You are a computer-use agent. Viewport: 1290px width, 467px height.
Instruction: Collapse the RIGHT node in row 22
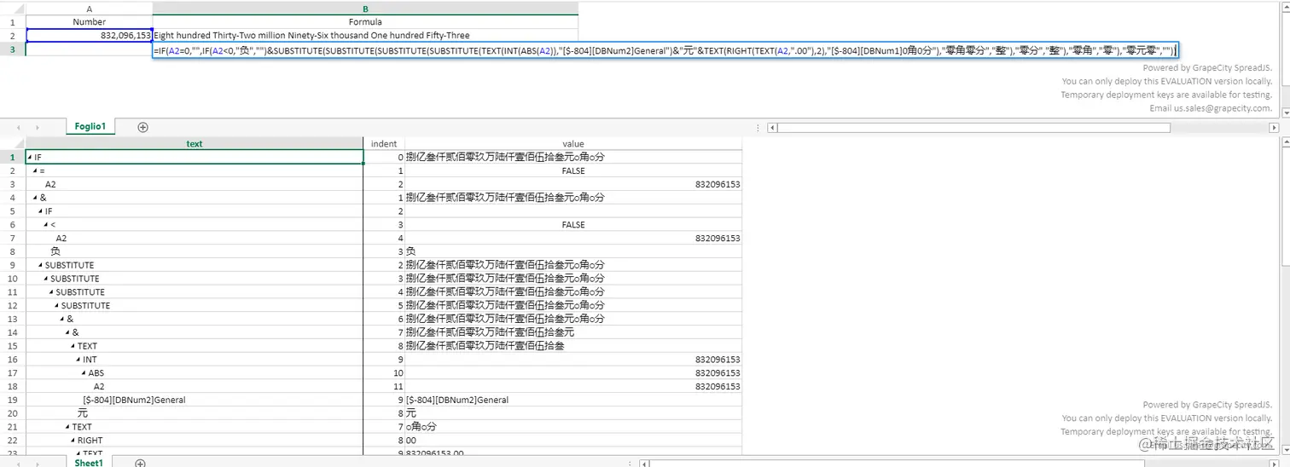[x=73, y=441]
